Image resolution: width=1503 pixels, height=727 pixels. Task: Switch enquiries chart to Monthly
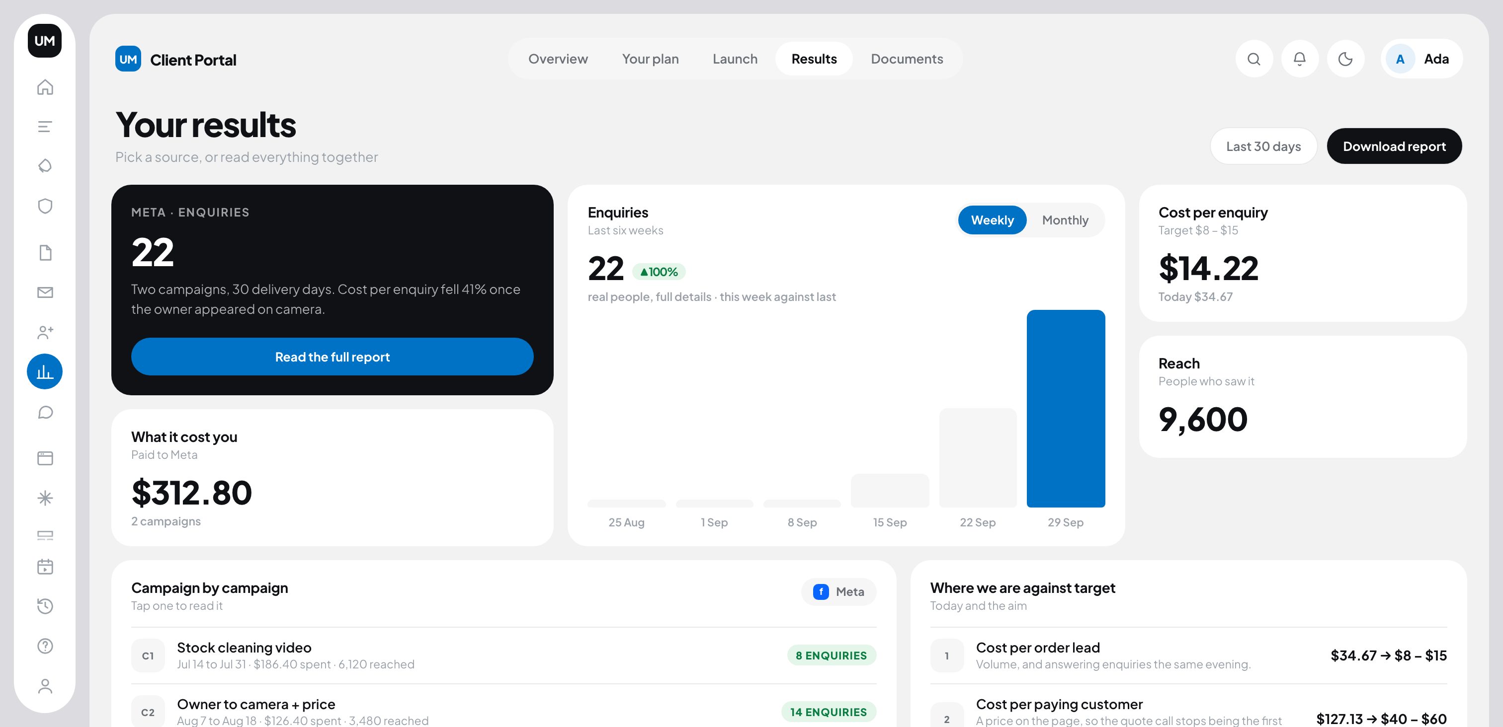tap(1065, 220)
